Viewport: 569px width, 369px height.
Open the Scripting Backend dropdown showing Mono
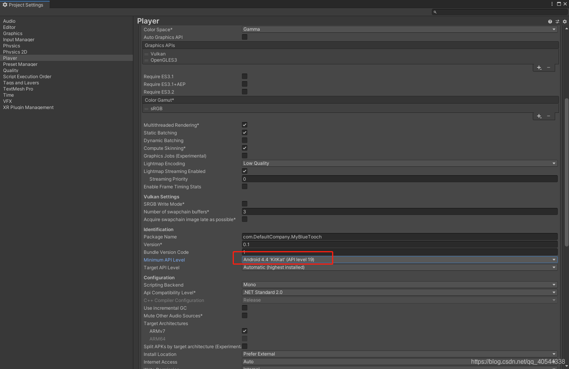pyautogui.click(x=399, y=284)
